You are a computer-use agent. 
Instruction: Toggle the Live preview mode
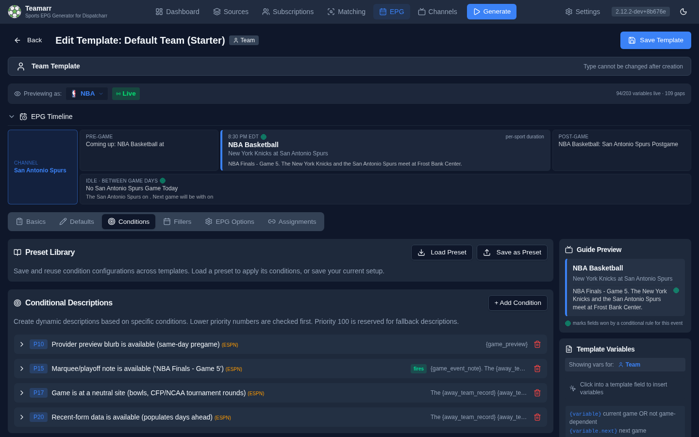pyautogui.click(x=126, y=94)
